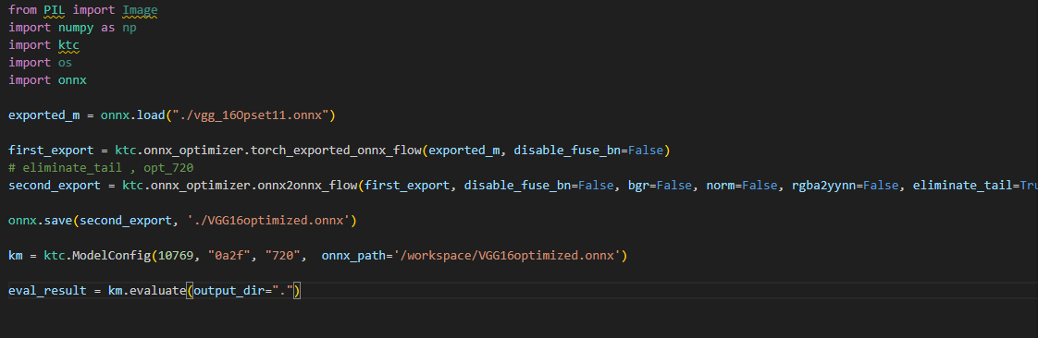This screenshot has height=338, width=1038.
Task: Click the km.evaluate method call
Action: coord(147,290)
